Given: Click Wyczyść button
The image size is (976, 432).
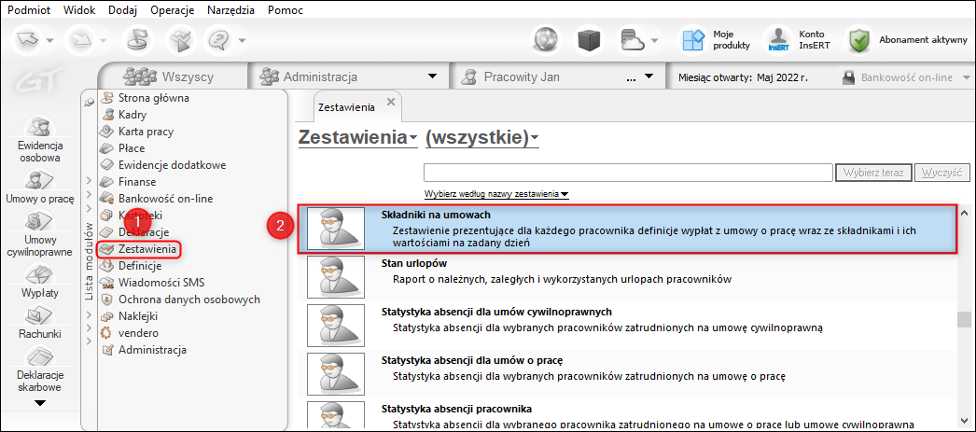Looking at the screenshot, I should 942,173.
